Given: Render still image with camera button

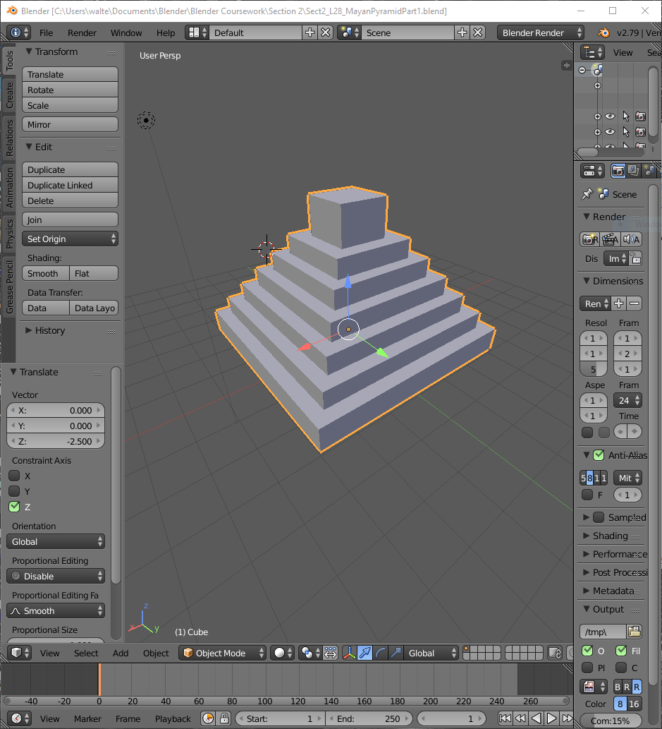Looking at the screenshot, I should 589,239.
